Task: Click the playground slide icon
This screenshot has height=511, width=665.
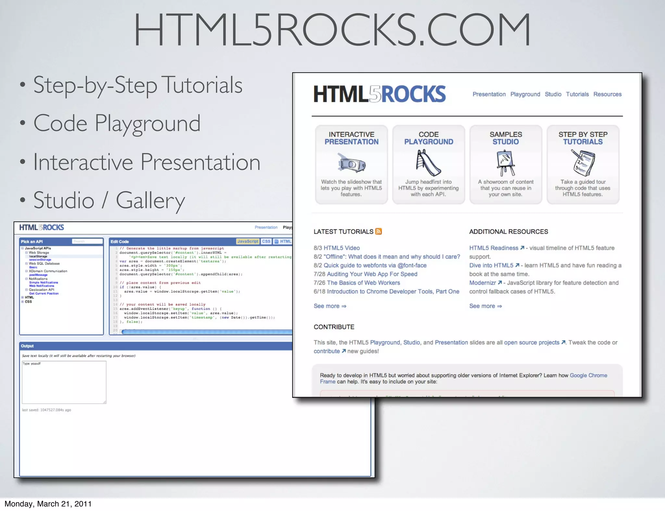Action: tap(428, 163)
